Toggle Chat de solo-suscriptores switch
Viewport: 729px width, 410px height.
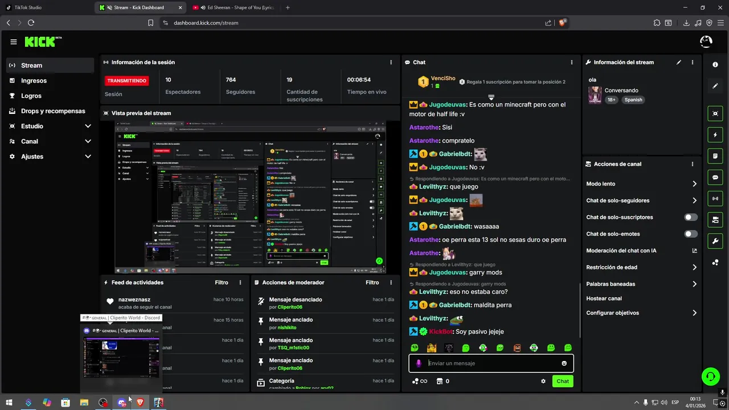(691, 217)
